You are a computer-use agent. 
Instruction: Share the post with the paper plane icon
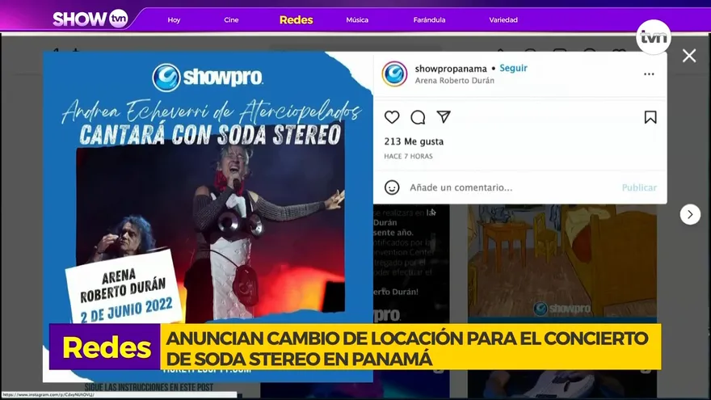pos(444,117)
